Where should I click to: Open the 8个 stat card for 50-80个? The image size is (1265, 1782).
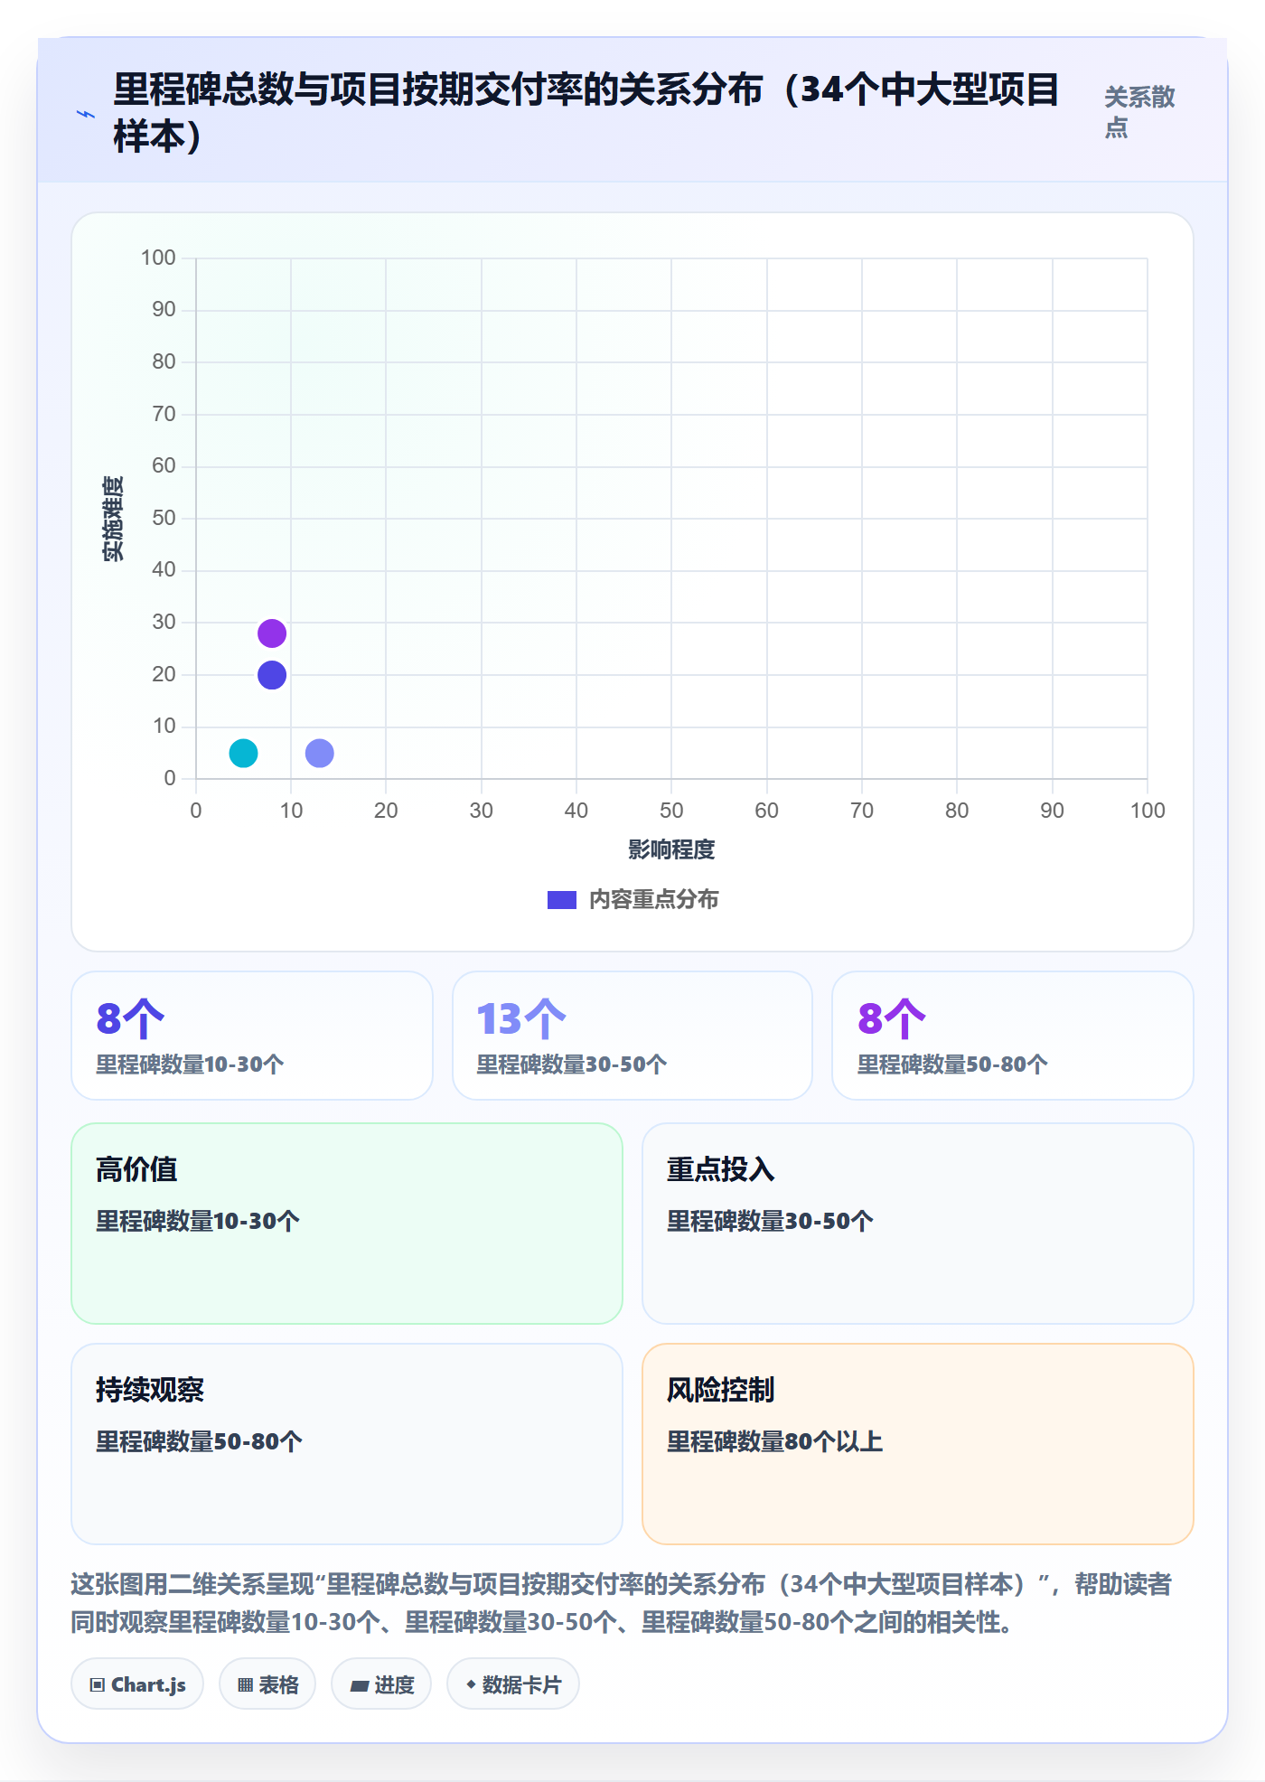click(x=1013, y=1036)
